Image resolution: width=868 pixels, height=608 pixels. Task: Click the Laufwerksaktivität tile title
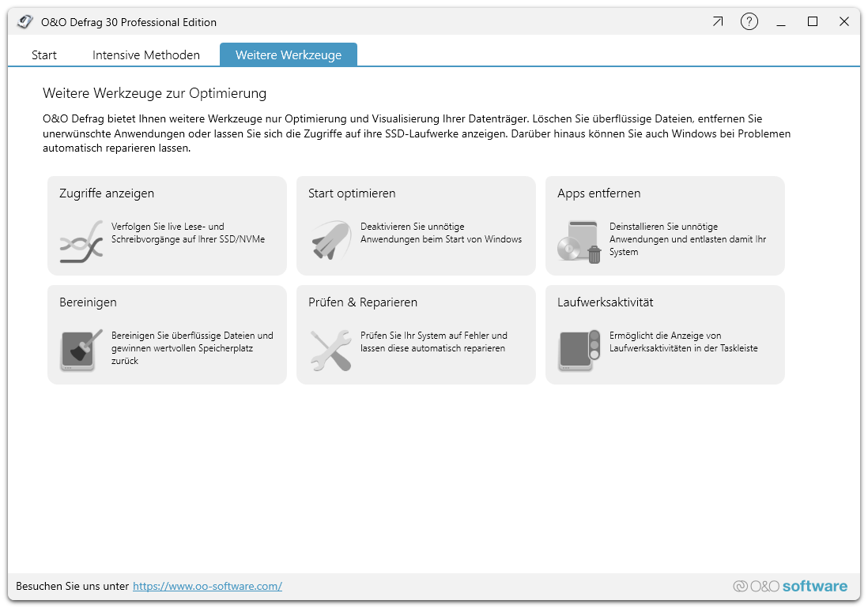coord(605,302)
